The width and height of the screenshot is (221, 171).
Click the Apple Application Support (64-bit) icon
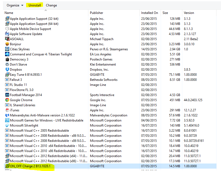[7, 24]
